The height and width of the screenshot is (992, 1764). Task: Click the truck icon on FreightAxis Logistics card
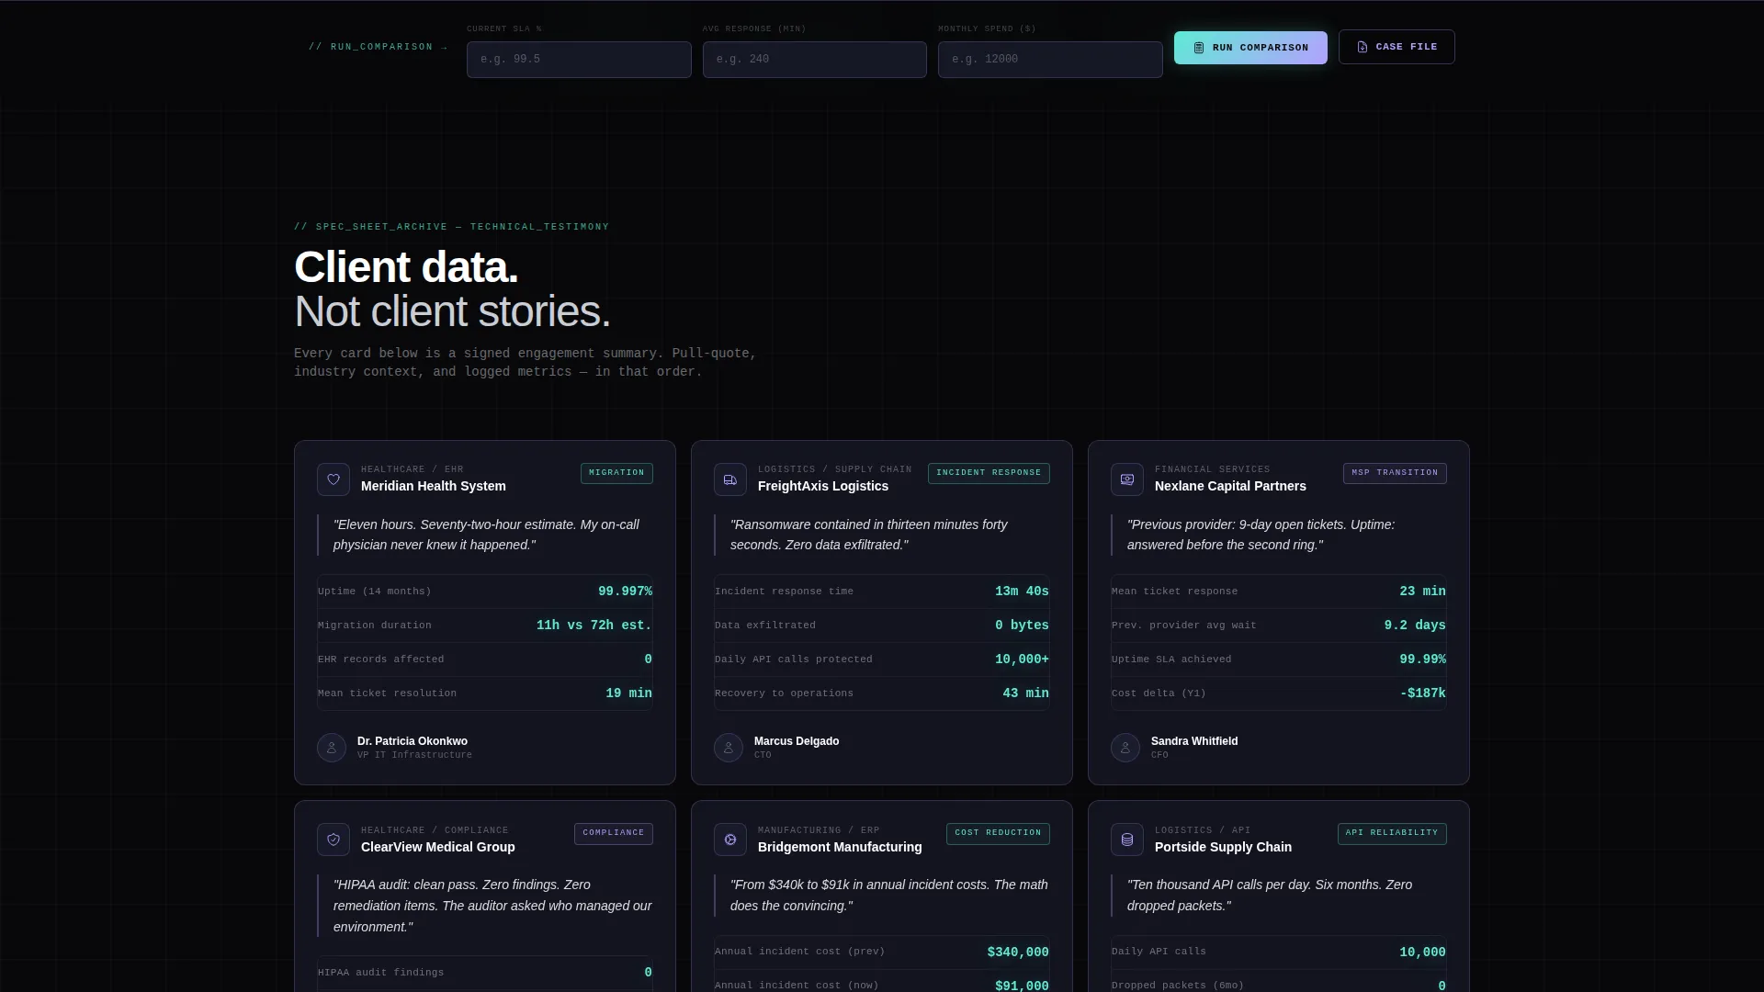(x=730, y=479)
